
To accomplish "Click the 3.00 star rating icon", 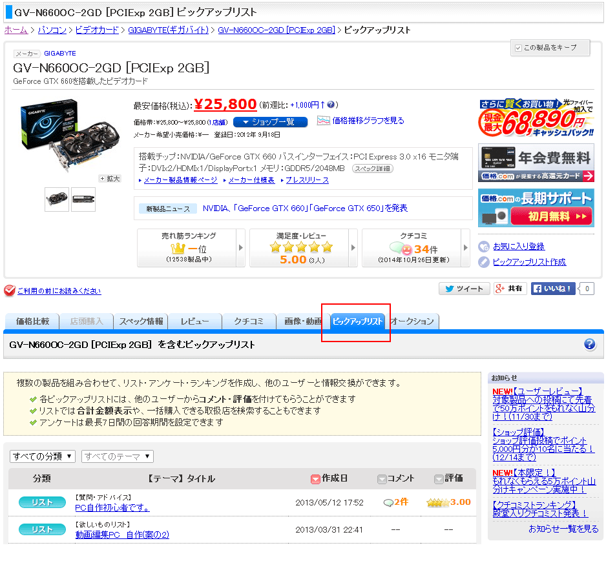I will click(x=438, y=502).
